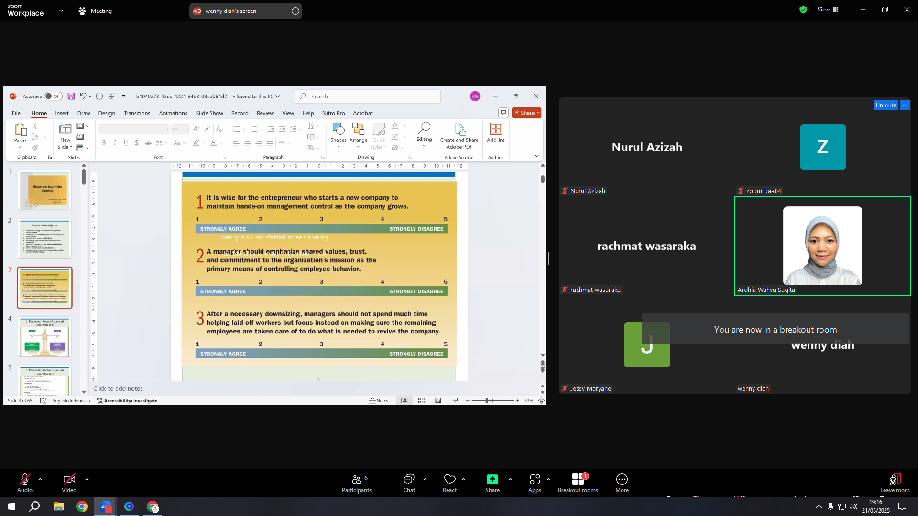Expand the Chat options arrow

pos(425,479)
